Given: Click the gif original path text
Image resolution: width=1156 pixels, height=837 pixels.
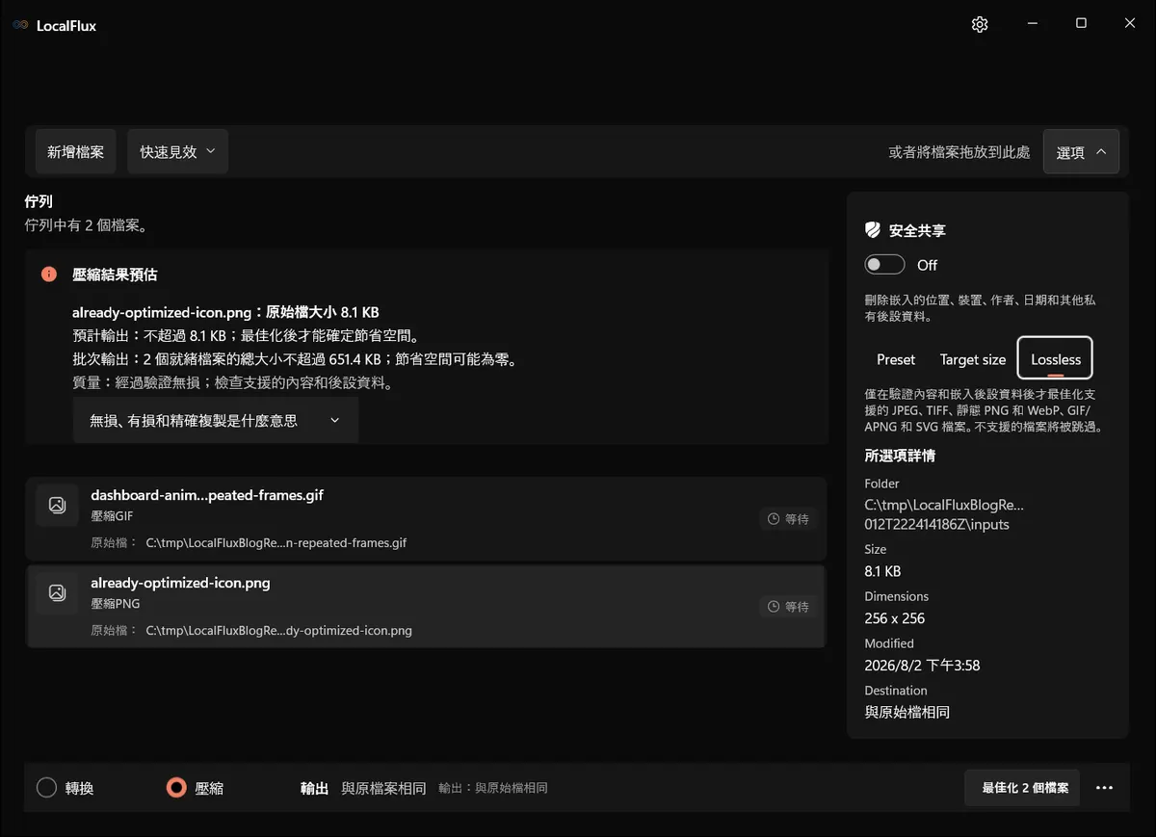Looking at the screenshot, I should point(276,542).
